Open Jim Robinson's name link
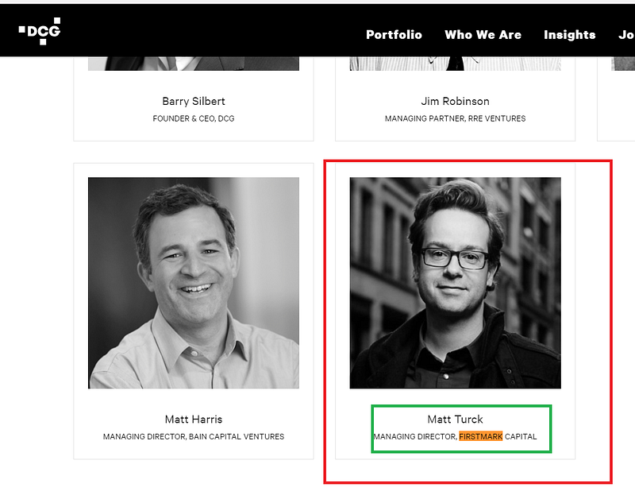The width and height of the screenshot is (635, 491). (455, 101)
